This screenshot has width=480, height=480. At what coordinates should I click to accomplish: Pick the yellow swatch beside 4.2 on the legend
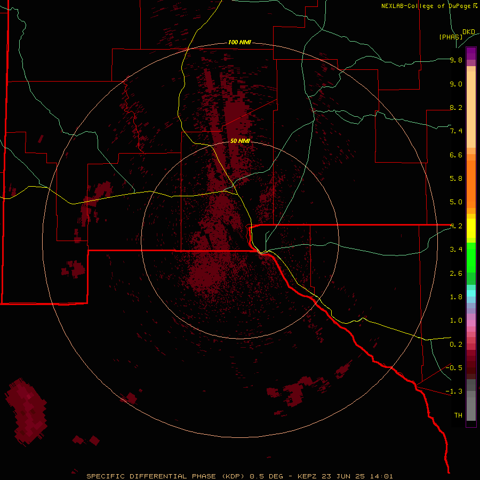pos(471,228)
